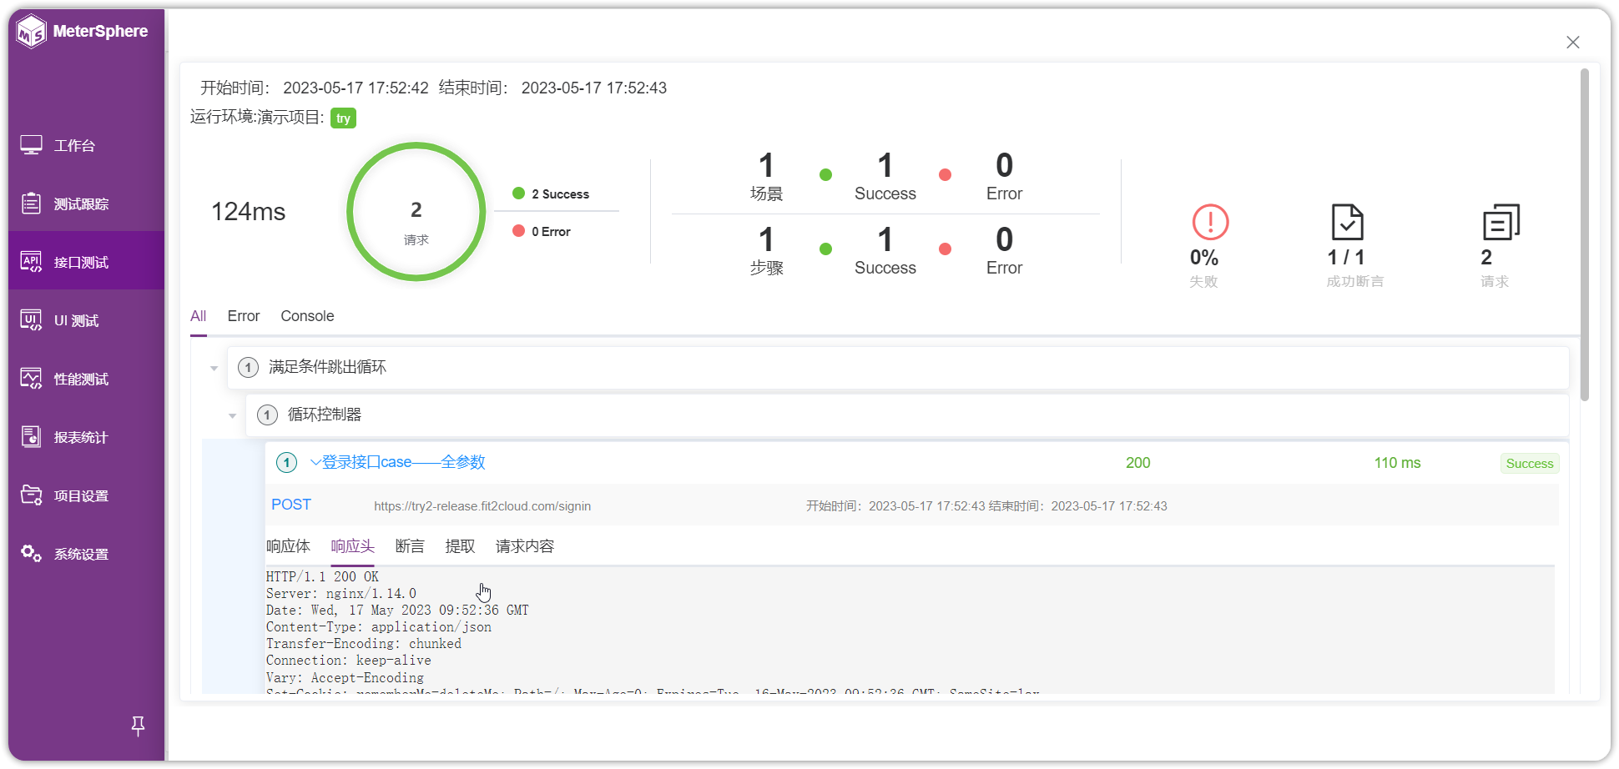Image resolution: width=1619 pixels, height=769 pixels.
Task: Select the 响应头 response headers tab
Action: [352, 546]
